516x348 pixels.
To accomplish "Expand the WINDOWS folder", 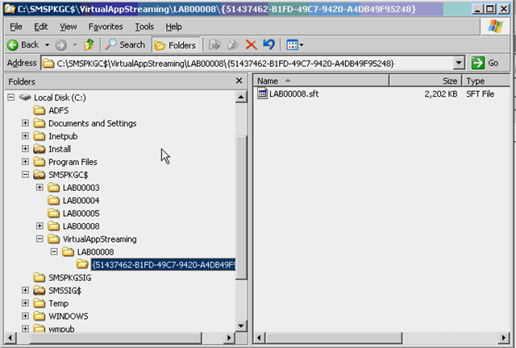I will 25,316.
